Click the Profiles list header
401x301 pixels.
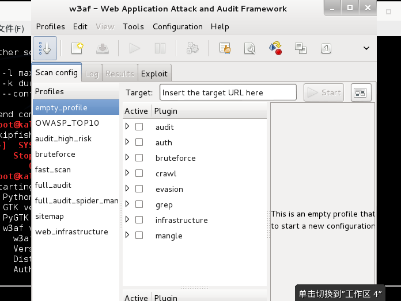(x=76, y=91)
